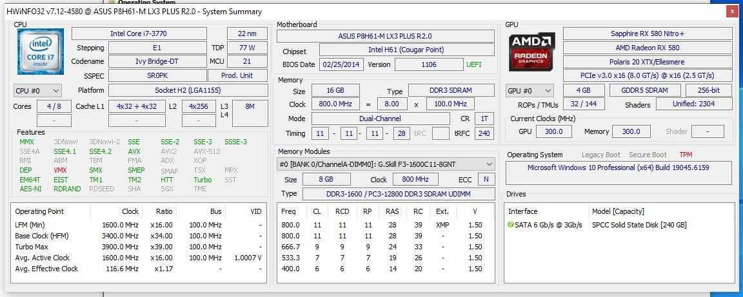
Task: Click the XMP entry in timings table
Action: click(x=442, y=225)
